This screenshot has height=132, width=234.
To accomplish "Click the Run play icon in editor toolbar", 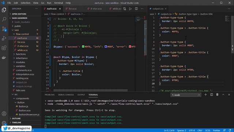I will click(131, 9).
